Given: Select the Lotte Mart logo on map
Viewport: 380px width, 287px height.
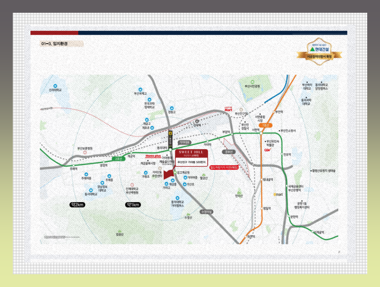Looking at the screenshot, I should tap(228, 109).
